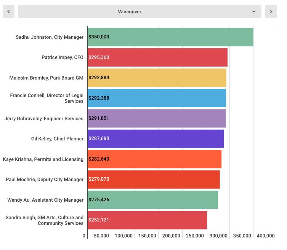Click the Paul Mochrie $279,070 bar
Image resolution: width=287 pixels, height=250 pixels.
154,179
